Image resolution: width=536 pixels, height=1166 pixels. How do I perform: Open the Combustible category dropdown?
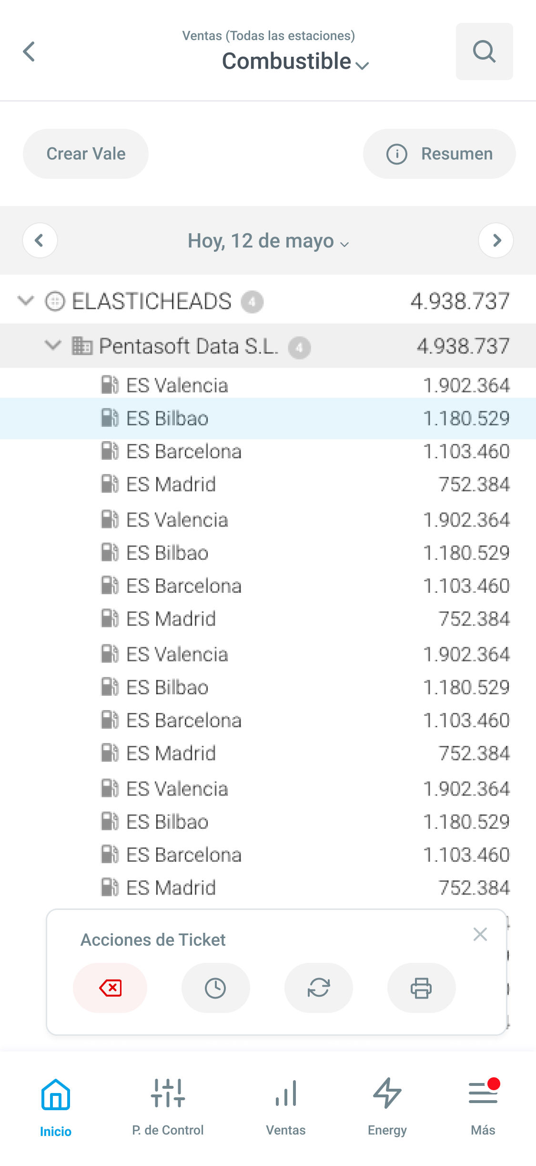(x=295, y=62)
